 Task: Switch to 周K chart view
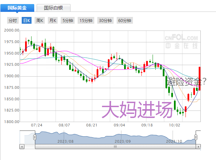[40, 21]
